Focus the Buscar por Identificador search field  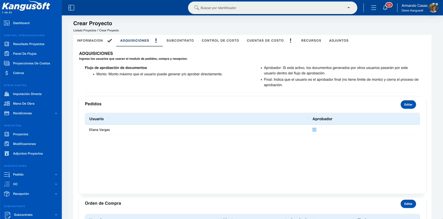pyautogui.click(x=272, y=8)
